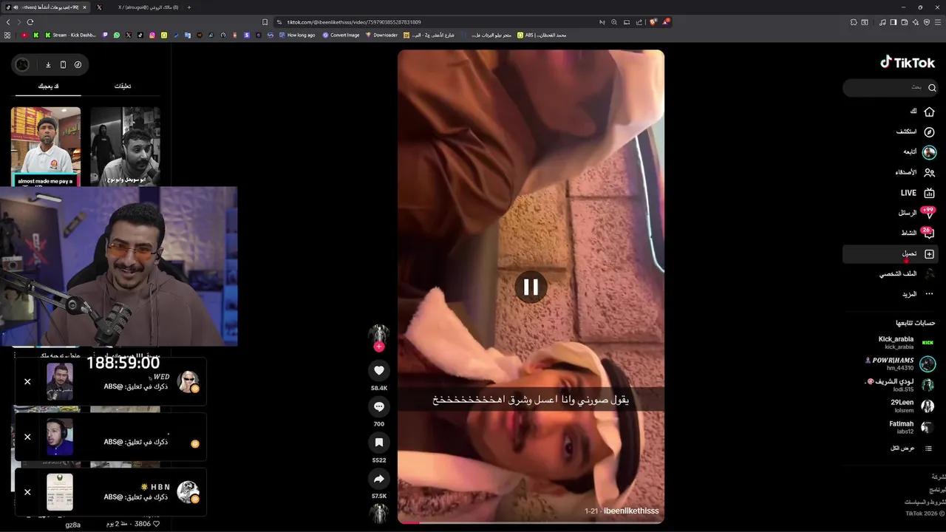946x532 pixels.
Task: Open the Brave Shields lion icon
Action: pos(653,22)
